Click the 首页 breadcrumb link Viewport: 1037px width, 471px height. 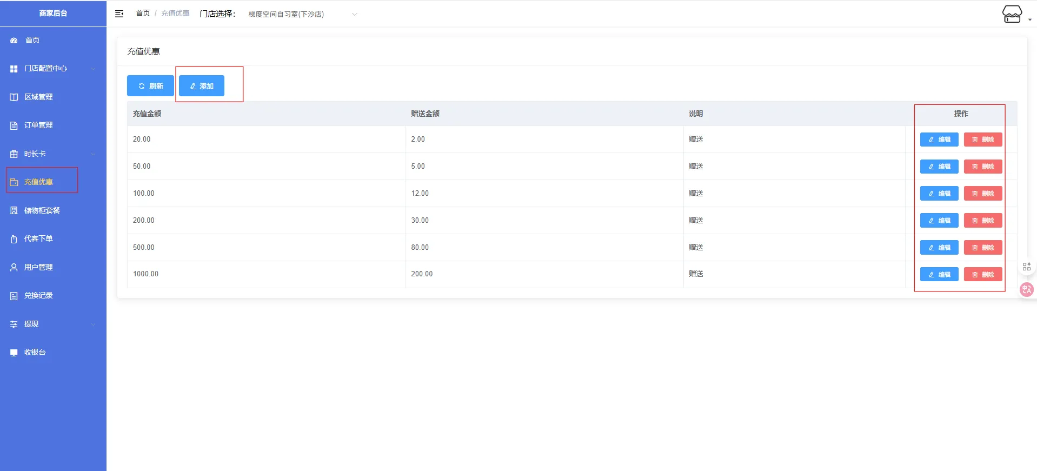coord(143,13)
